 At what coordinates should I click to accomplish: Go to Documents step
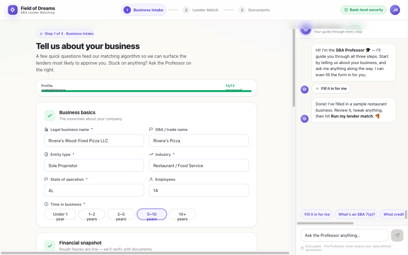click(x=254, y=10)
